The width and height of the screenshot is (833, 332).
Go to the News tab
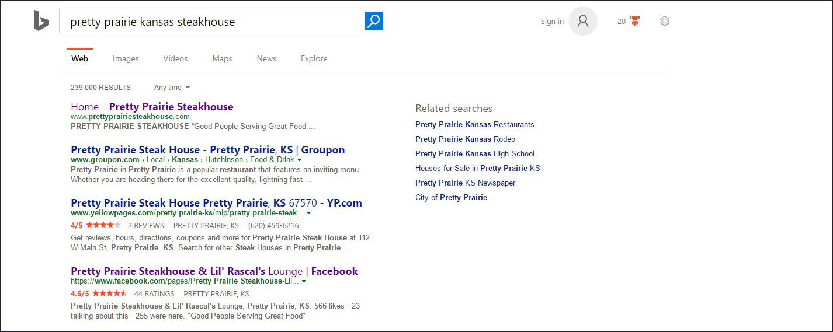point(266,58)
